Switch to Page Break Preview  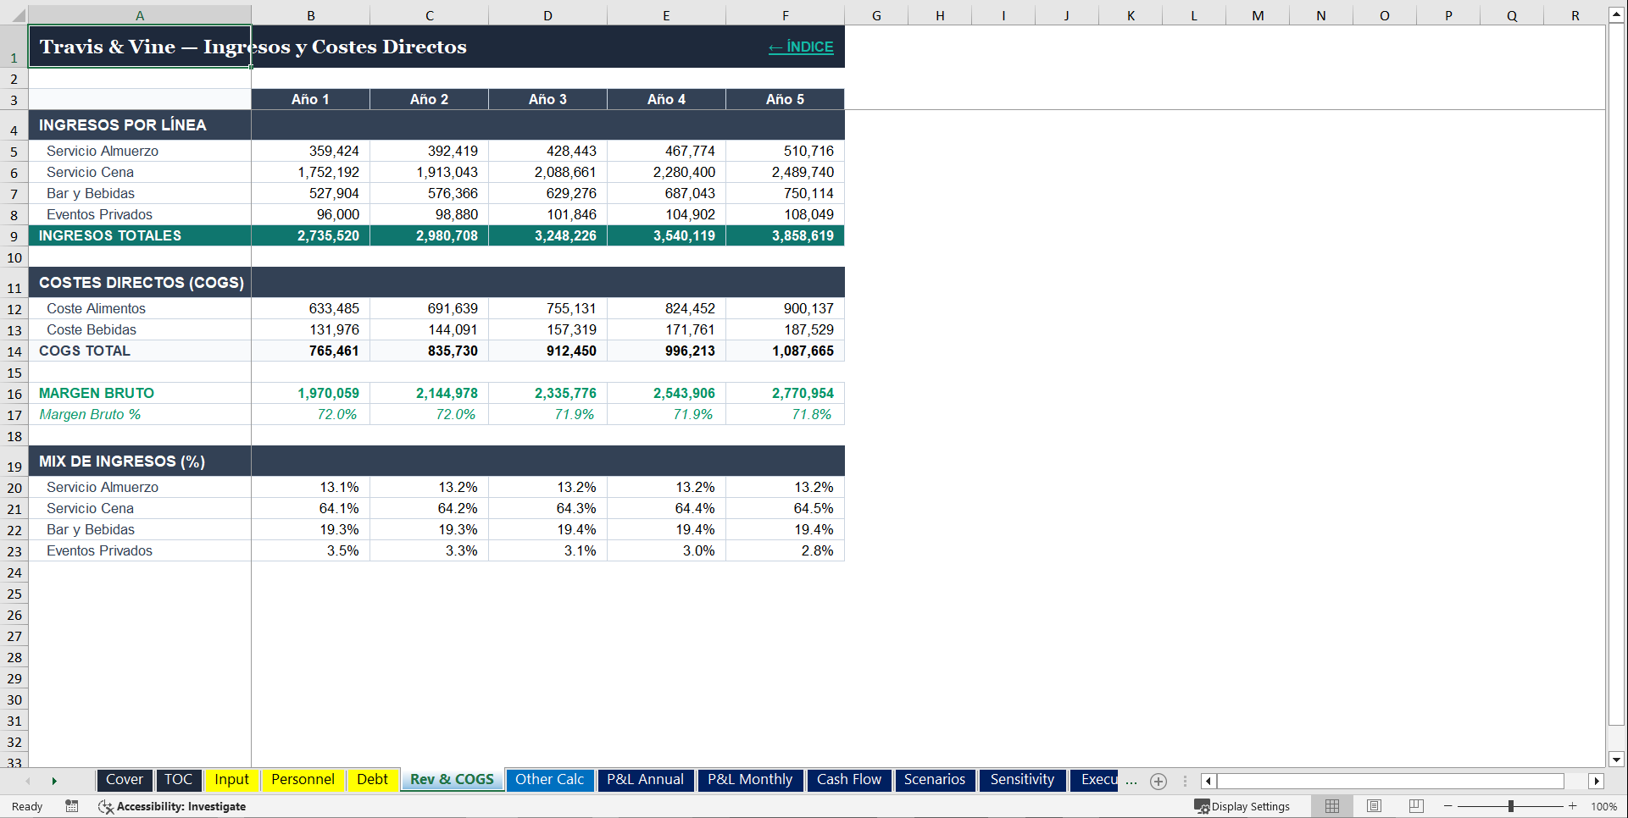1415,806
